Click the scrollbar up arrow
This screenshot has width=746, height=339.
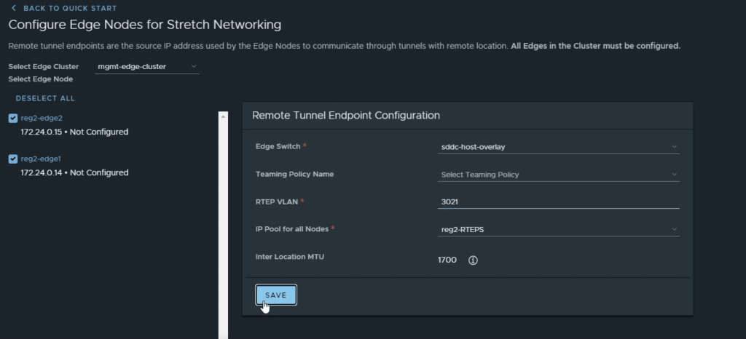(223, 116)
